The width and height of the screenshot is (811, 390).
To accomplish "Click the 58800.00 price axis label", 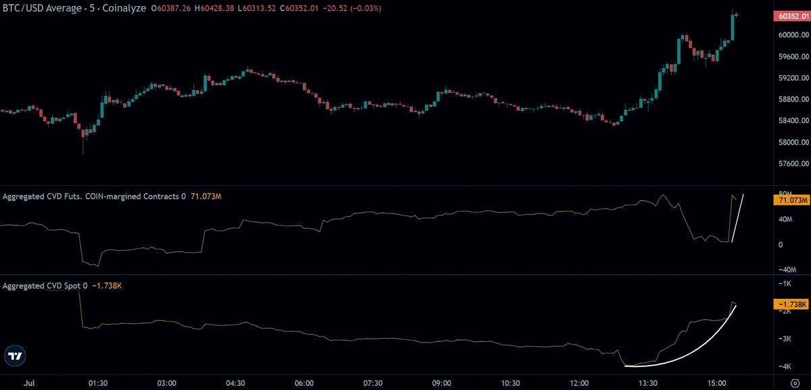I will pos(793,99).
